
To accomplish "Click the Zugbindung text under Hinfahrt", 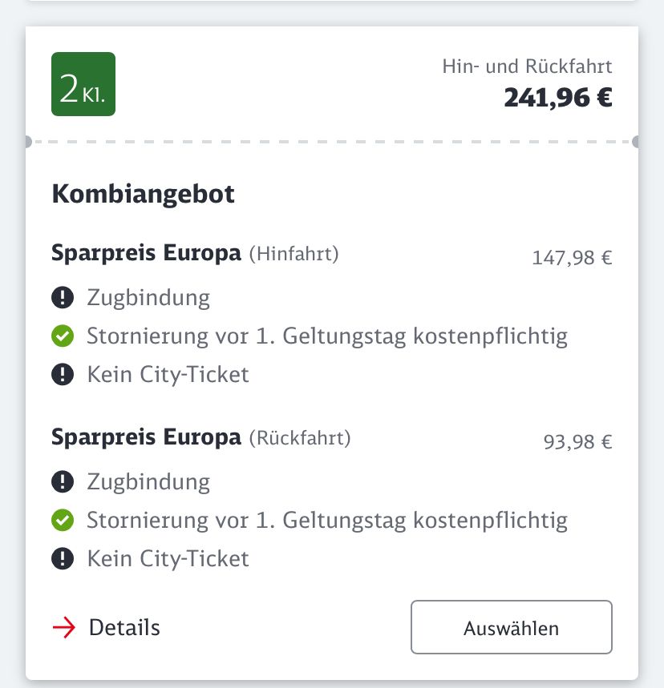I will pyautogui.click(x=148, y=298).
